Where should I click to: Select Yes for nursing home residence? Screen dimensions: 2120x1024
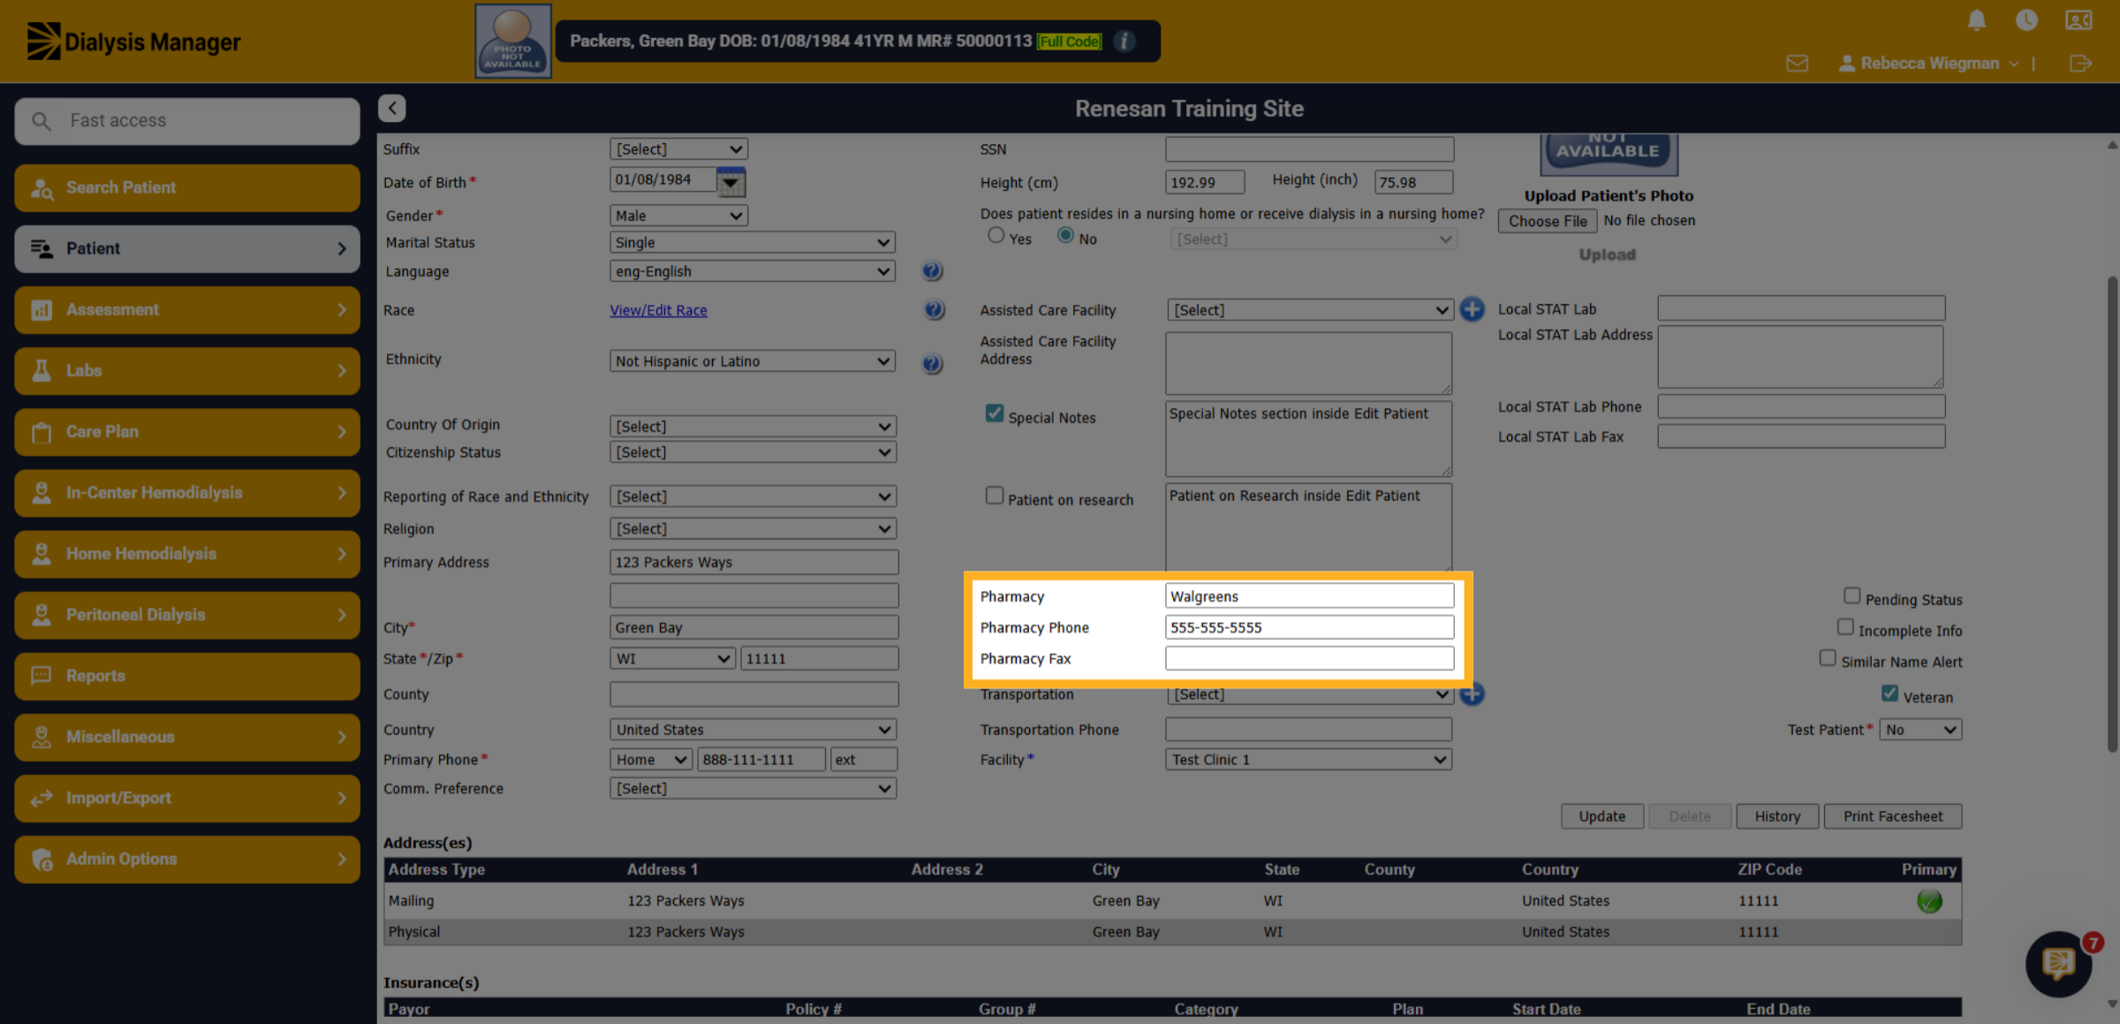point(996,236)
